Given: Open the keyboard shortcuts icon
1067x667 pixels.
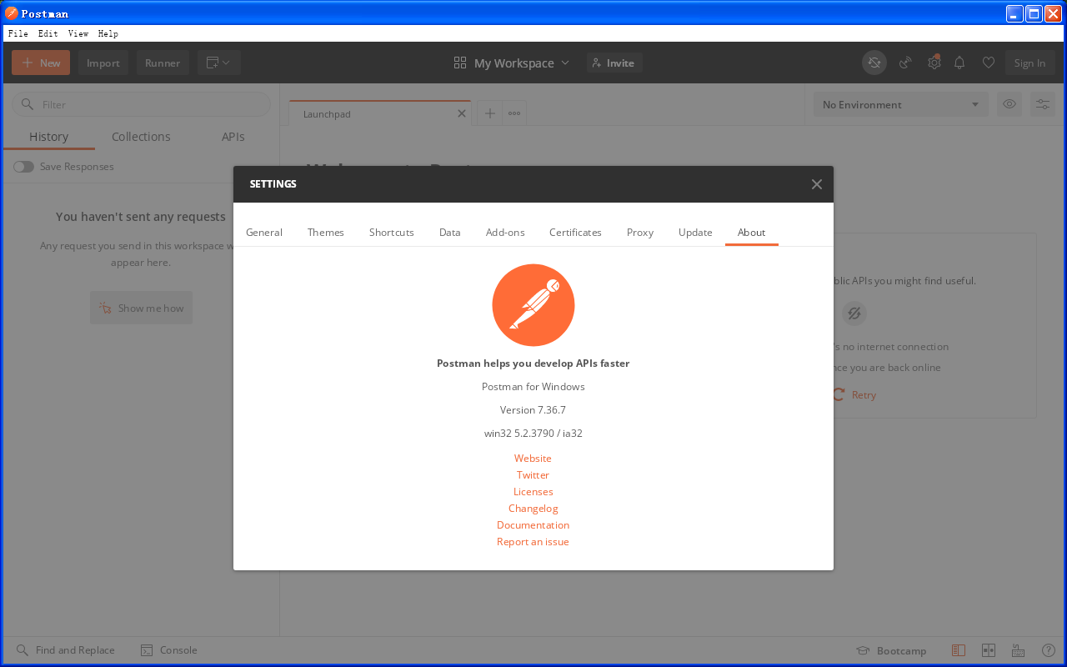Looking at the screenshot, I should tap(1018, 650).
